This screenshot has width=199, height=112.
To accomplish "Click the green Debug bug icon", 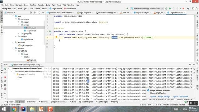I will (170, 8).
